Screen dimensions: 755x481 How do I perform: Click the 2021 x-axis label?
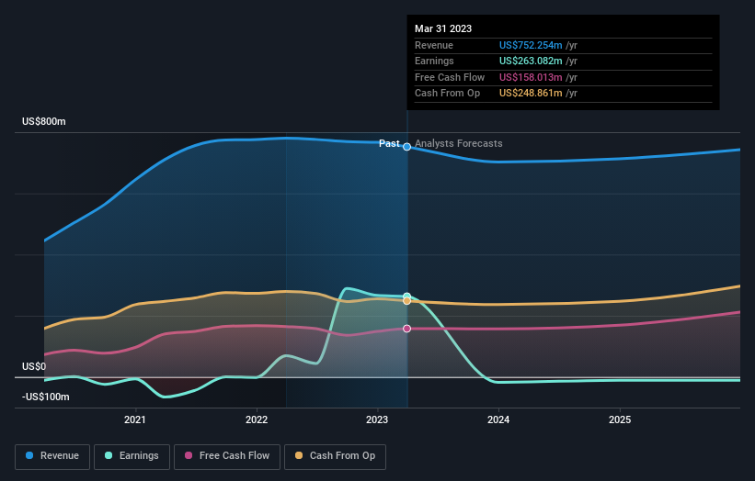135,419
